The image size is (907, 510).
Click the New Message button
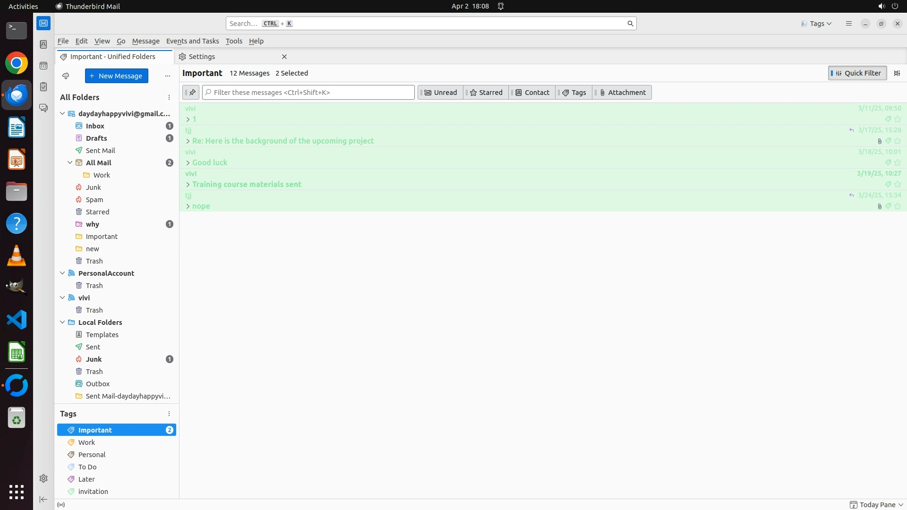coord(116,76)
